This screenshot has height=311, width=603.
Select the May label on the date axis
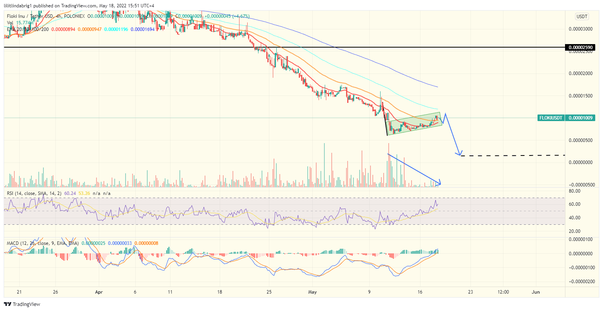click(312, 292)
